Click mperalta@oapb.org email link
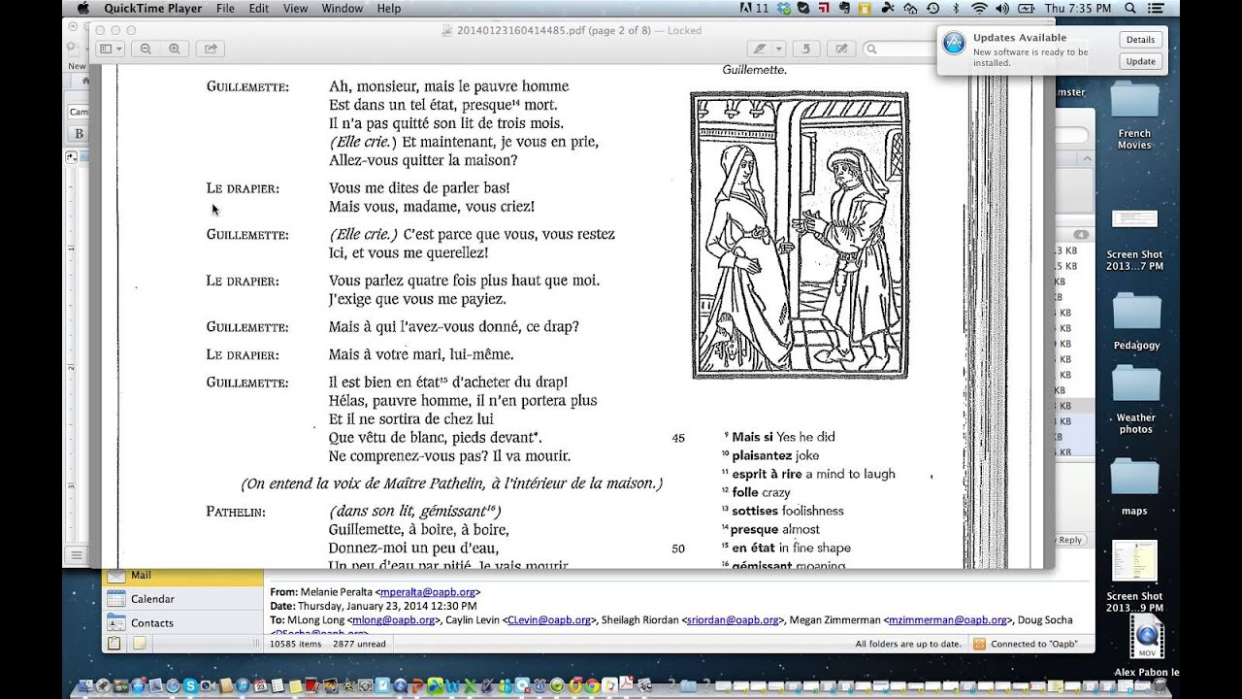 pyautogui.click(x=428, y=591)
